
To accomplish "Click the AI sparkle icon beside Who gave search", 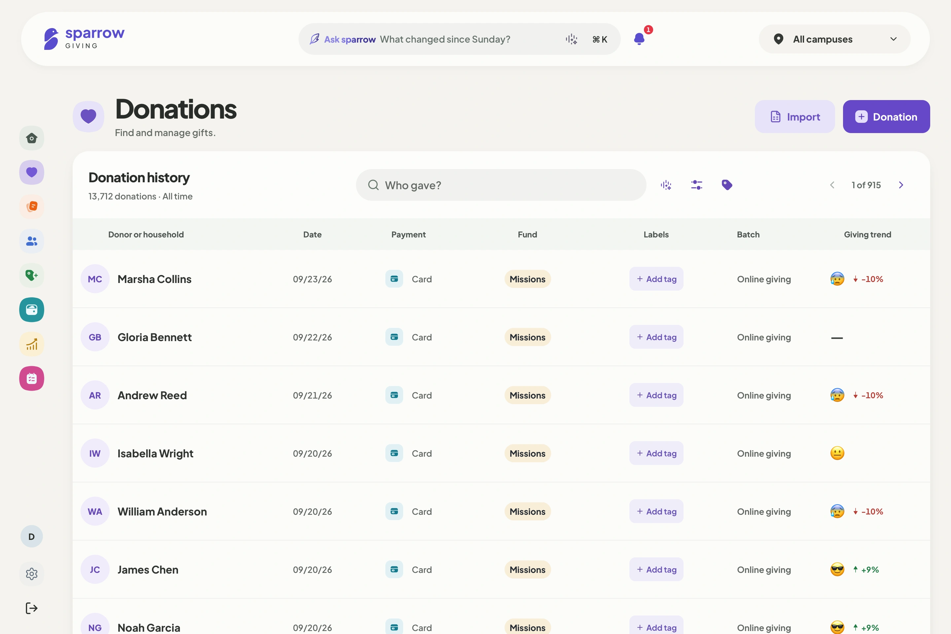I will click(x=666, y=185).
